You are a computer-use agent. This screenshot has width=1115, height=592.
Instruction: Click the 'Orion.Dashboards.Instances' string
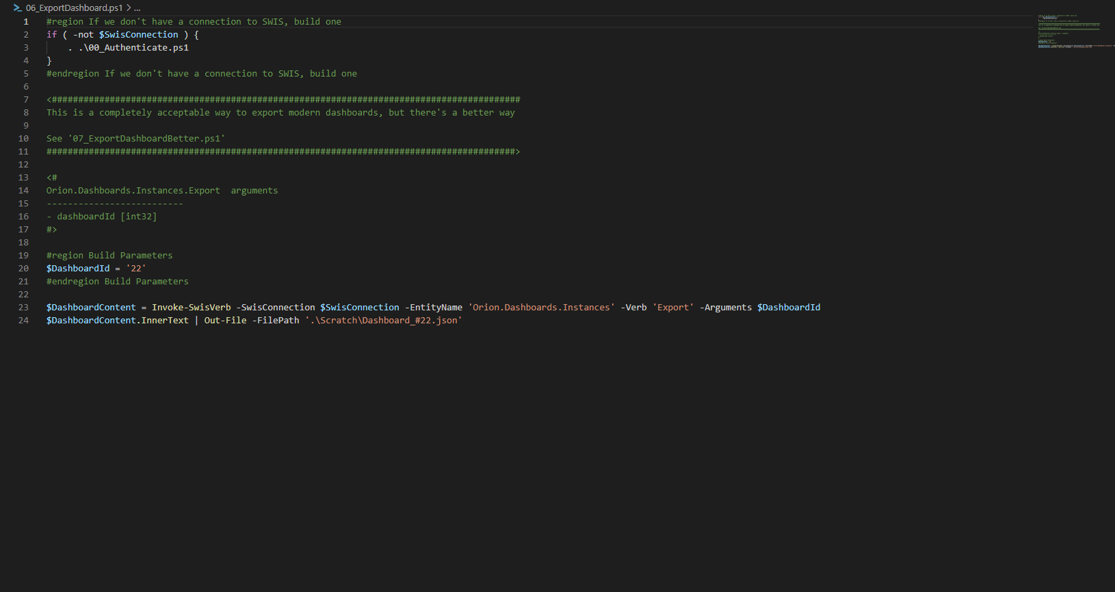542,308
